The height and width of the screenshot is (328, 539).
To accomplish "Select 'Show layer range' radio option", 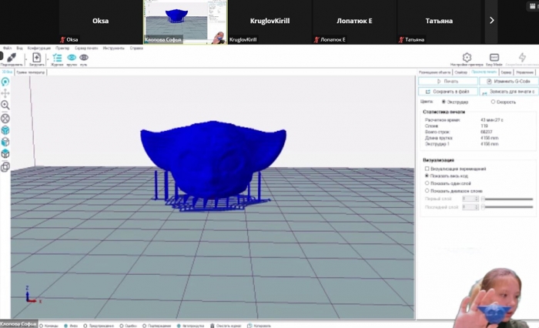I will tap(427, 191).
